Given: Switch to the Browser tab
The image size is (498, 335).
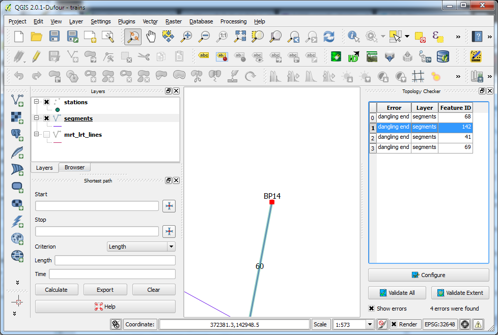Looking at the screenshot, I should [74, 167].
